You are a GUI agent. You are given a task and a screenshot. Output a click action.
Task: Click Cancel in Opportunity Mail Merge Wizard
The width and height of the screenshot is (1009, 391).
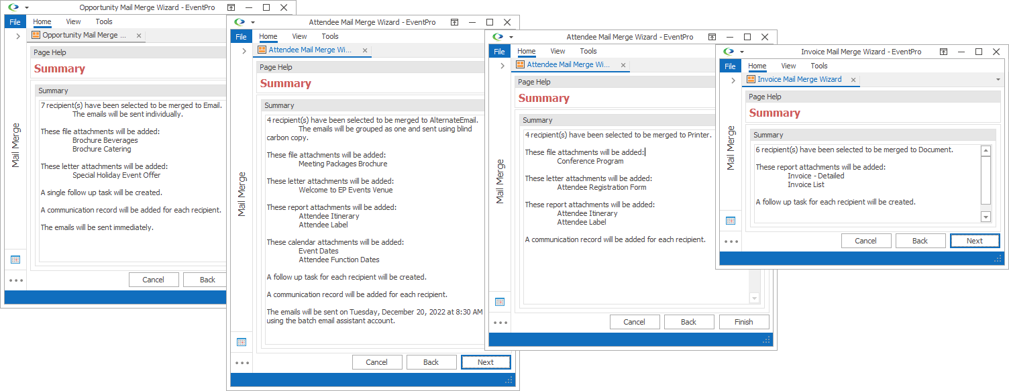coord(153,280)
